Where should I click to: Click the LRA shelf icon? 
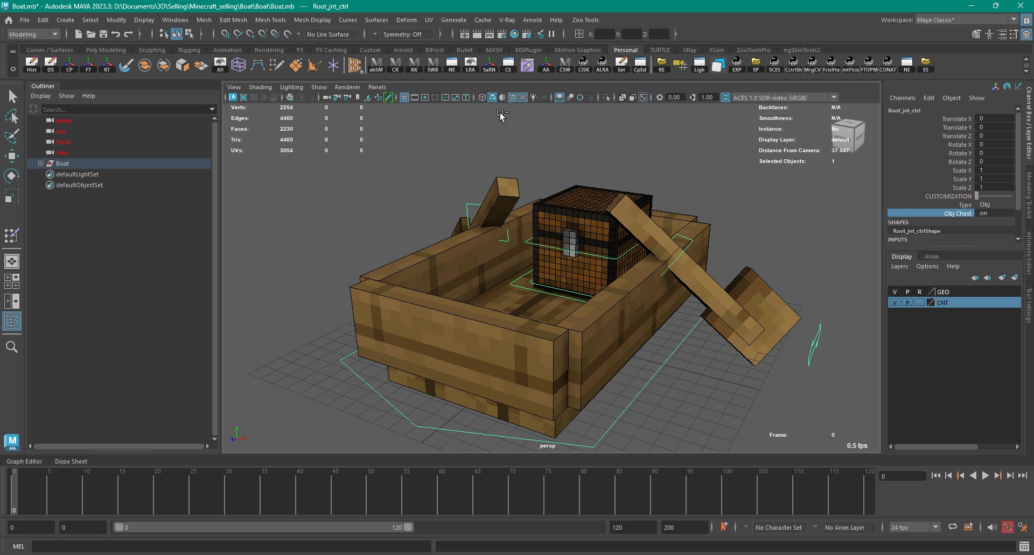[x=470, y=65]
